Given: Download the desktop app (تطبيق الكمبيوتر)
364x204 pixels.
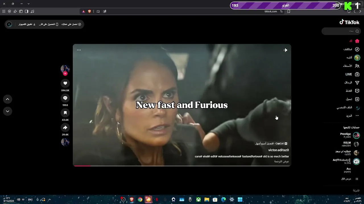Looking at the screenshot, I should coord(27,24).
